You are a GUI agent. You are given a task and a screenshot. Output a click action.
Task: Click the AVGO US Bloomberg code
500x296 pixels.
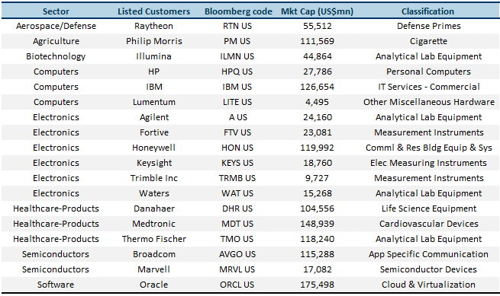[237, 254]
